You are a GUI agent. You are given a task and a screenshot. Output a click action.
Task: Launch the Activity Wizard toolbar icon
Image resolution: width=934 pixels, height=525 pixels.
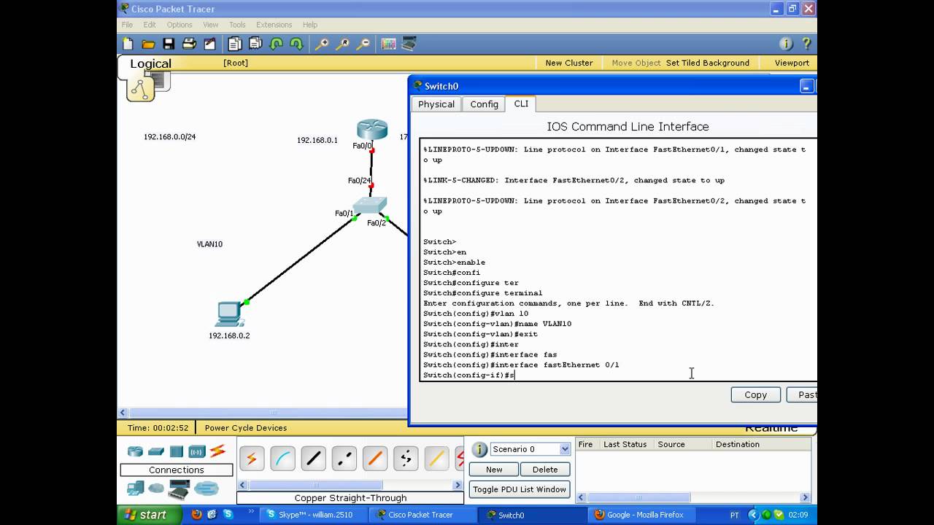click(209, 44)
